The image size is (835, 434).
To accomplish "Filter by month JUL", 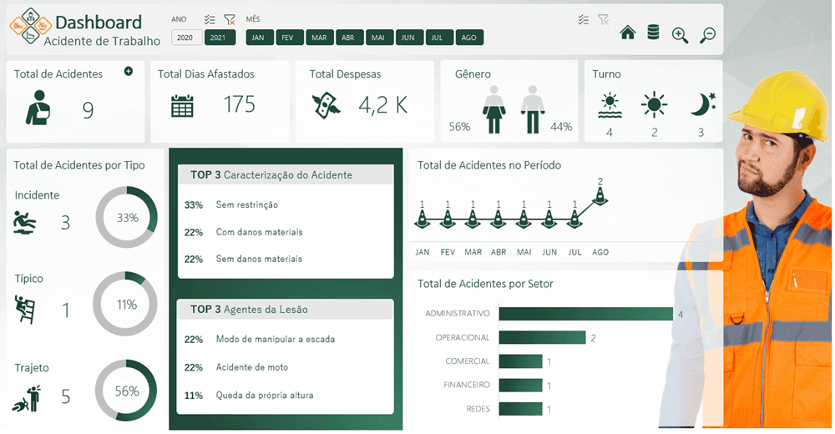I will (439, 38).
